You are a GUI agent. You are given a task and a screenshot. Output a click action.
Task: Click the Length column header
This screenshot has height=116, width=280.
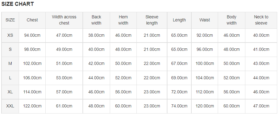pos(179,20)
